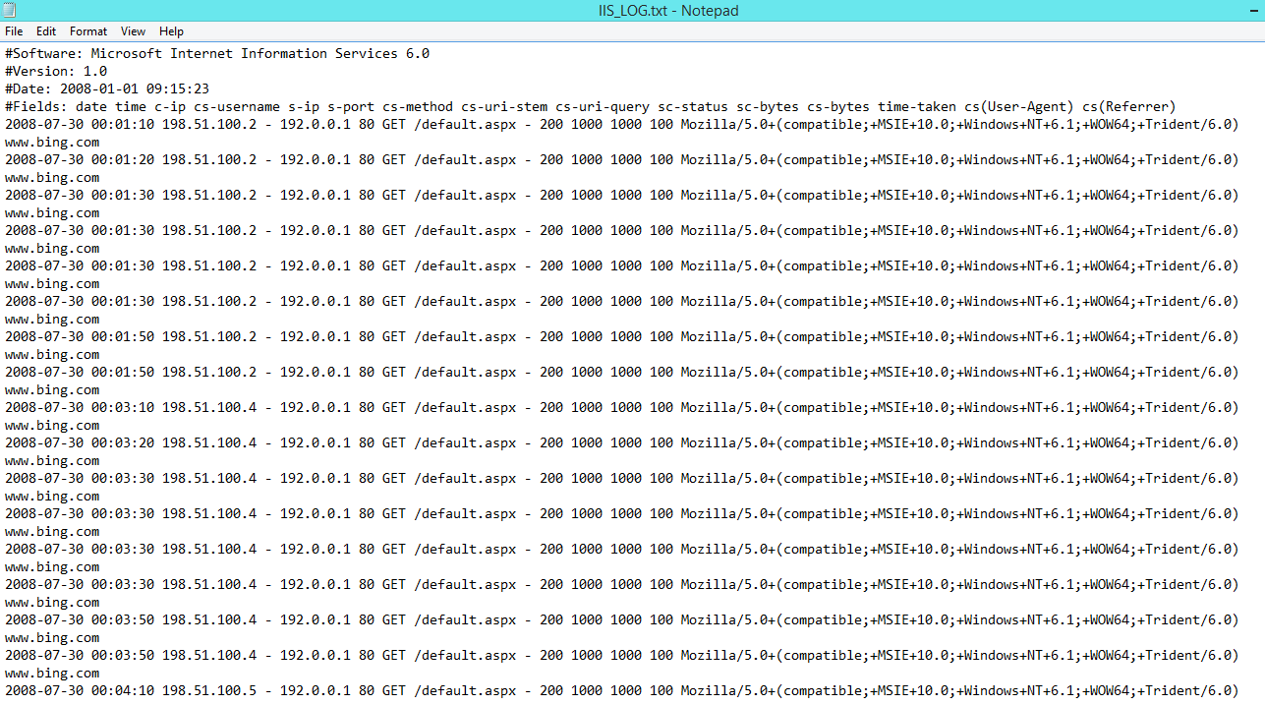Screen dimensions: 1265x705
Task: Click the Mozilla/5.0 user agent in 00:04:10 line
Action: [x=960, y=691]
